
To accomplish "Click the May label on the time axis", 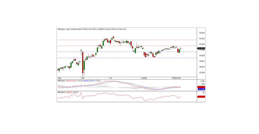I will tap(60, 78).
